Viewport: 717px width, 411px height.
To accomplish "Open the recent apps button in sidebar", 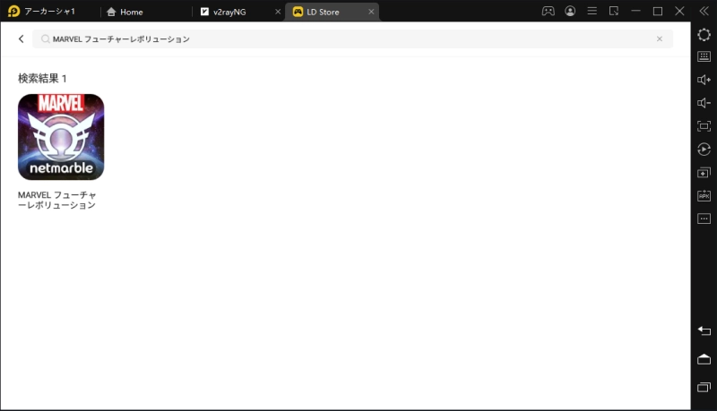I will click(x=704, y=387).
